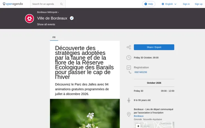The height and width of the screenshot is (128, 205).
Task: Click the location name Lieu de départ text
Action: (153, 111)
